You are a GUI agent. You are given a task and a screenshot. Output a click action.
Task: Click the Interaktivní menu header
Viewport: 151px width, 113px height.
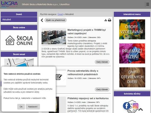pos(132,14)
